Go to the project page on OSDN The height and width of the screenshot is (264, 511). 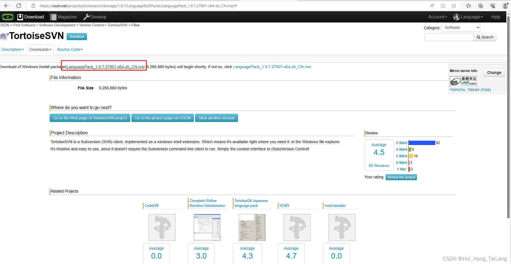(163, 118)
